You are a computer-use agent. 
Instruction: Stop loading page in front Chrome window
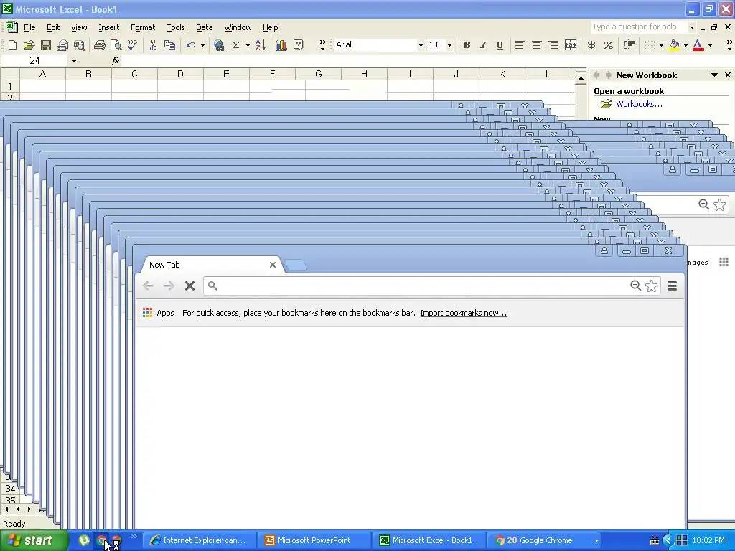click(x=189, y=286)
